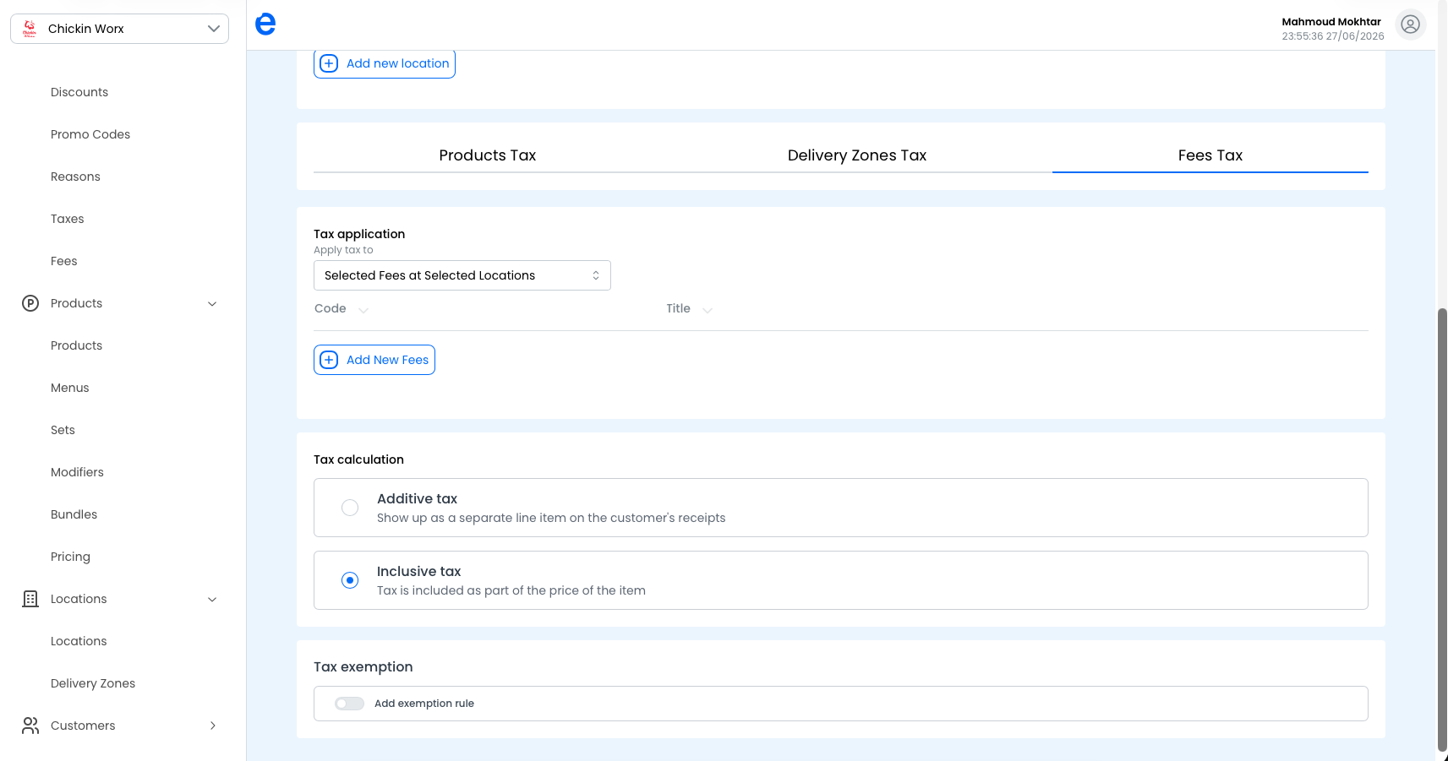The height and width of the screenshot is (761, 1448).
Task: Click the Products 'P' circle icon in sidebar
Action: (x=30, y=303)
